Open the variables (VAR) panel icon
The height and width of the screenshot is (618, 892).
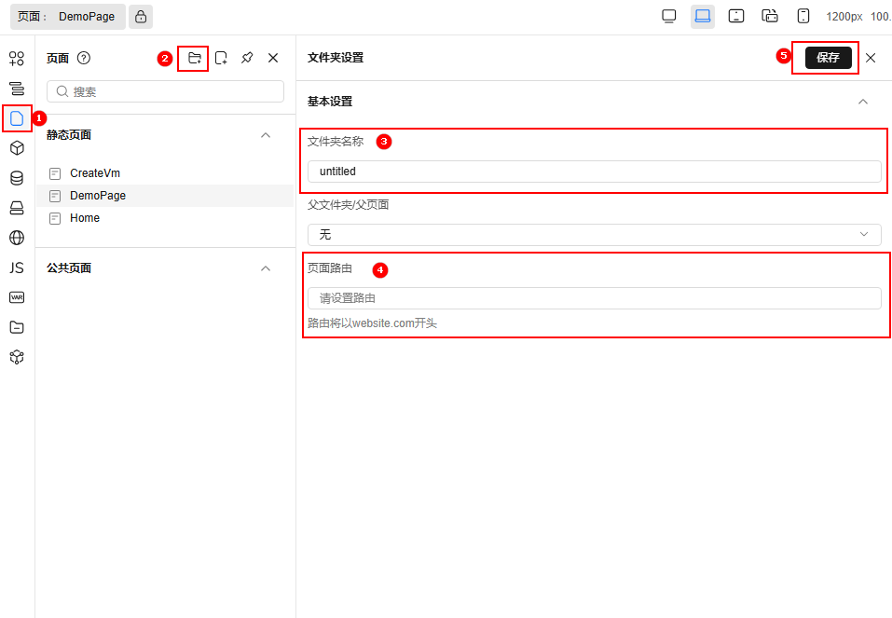click(16, 297)
